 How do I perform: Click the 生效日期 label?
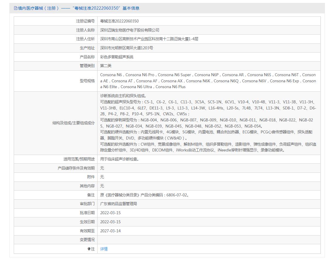87,222
